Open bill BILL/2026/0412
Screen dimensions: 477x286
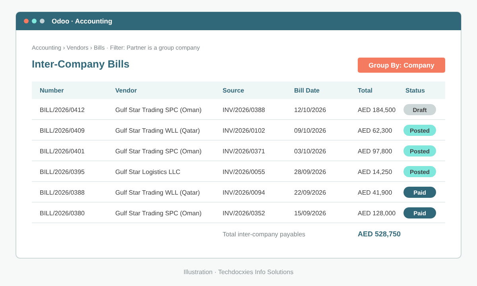click(62, 110)
